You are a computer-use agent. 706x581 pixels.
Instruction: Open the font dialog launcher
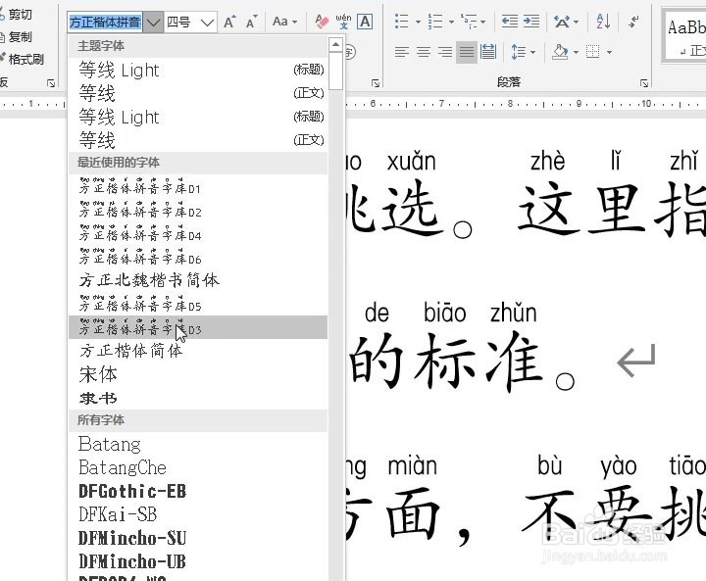tap(375, 83)
